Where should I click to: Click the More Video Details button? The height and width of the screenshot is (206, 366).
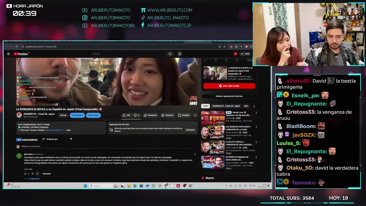(x=229, y=86)
